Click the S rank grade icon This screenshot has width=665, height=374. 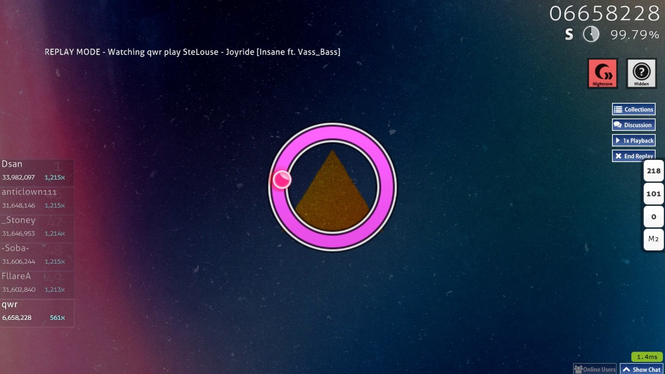pyautogui.click(x=569, y=35)
